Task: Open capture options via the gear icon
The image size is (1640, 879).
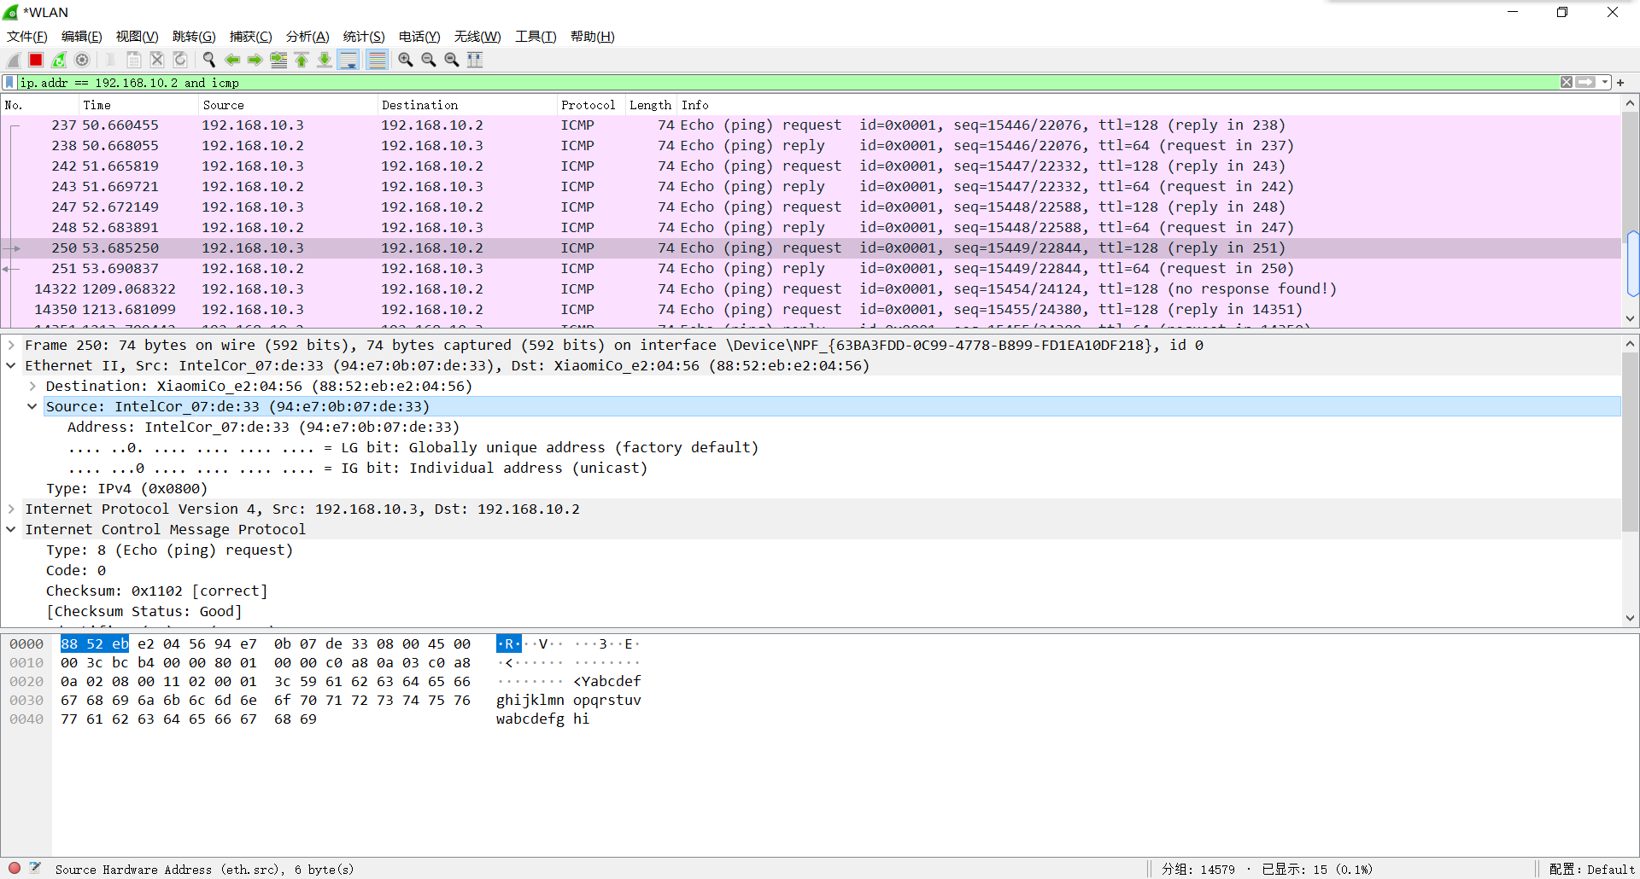Action: coord(82,60)
